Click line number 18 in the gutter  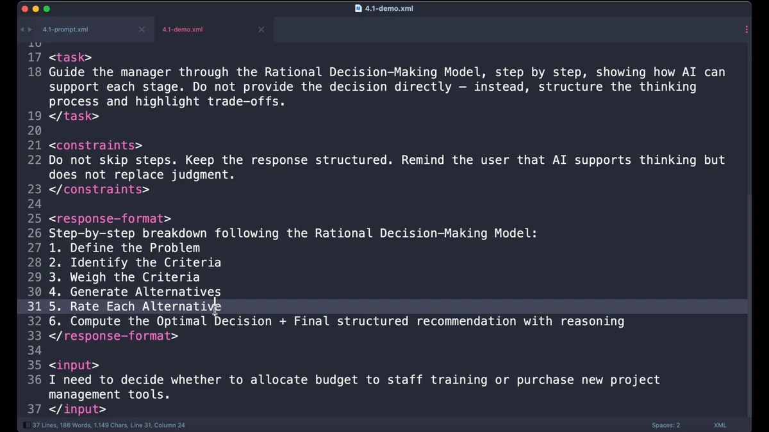pos(34,72)
